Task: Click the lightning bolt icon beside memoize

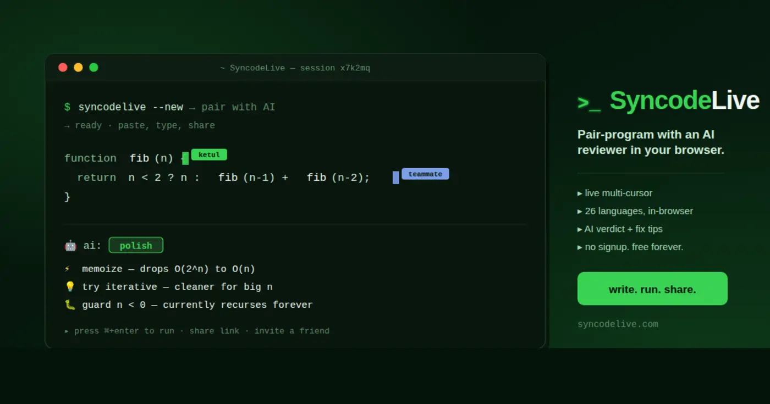Action: (x=68, y=269)
